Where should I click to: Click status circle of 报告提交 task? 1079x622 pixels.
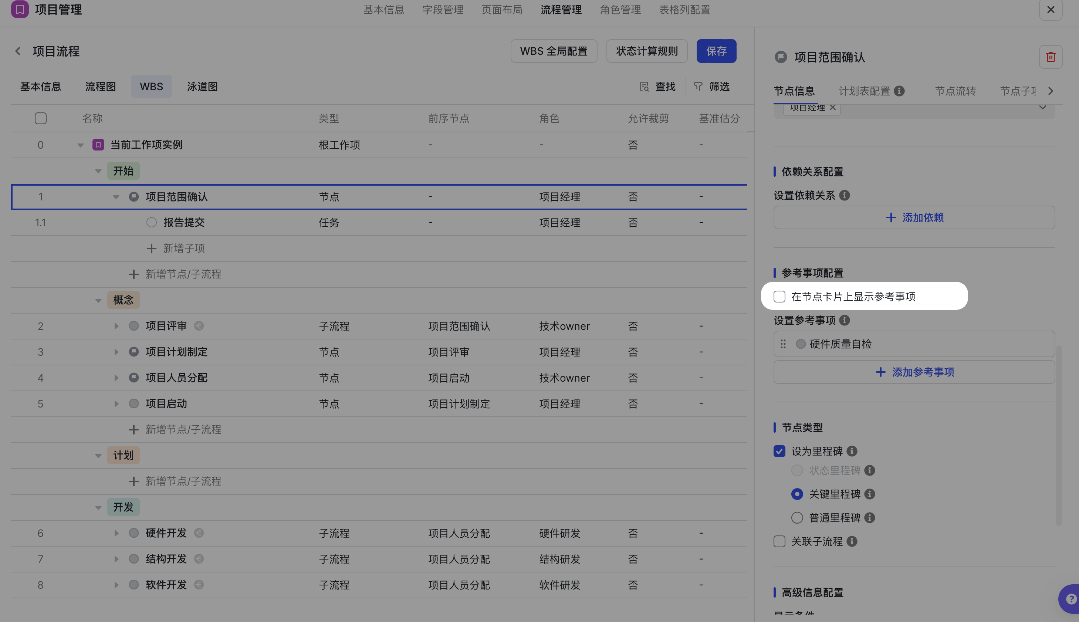(x=151, y=223)
